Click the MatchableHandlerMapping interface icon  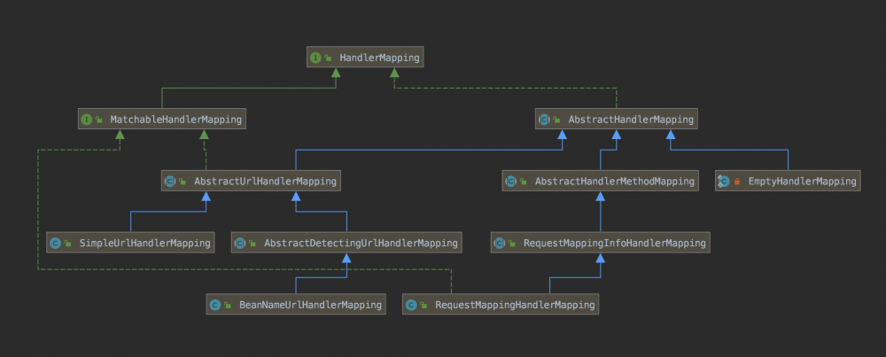click(x=87, y=119)
